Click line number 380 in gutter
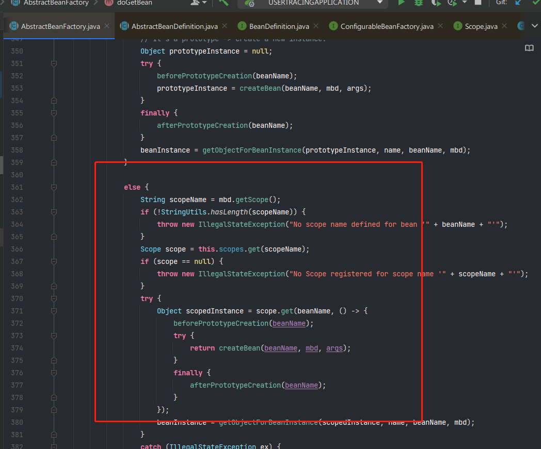Screen dimensions: 541x449 [17, 423]
